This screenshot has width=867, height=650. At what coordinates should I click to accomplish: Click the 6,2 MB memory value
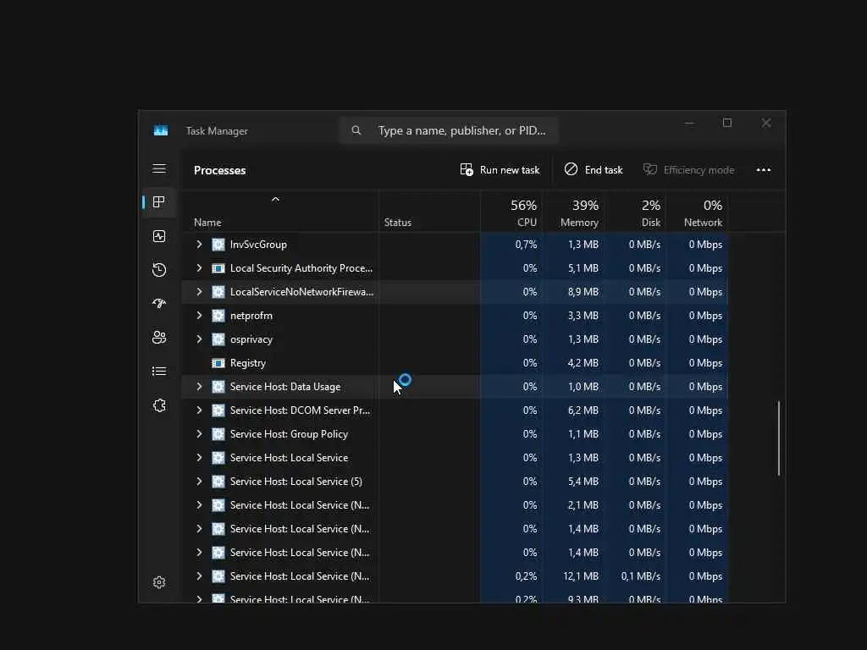pyautogui.click(x=583, y=410)
